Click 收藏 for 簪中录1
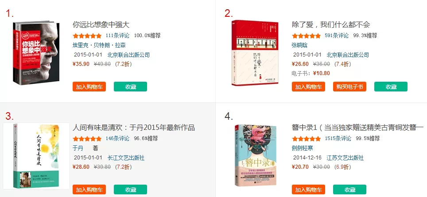Screen dimensions: 427x197 (349, 189)
